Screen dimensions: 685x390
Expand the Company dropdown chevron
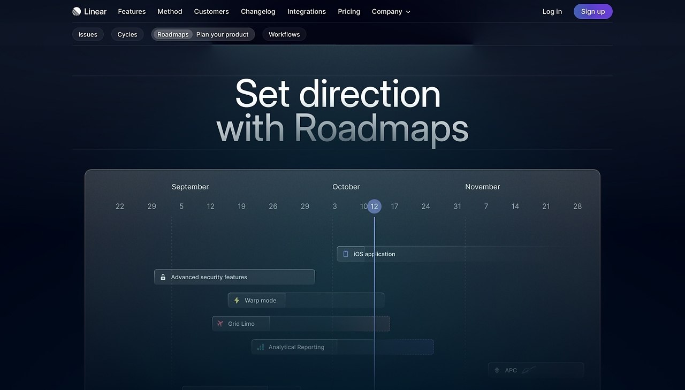pos(408,12)
